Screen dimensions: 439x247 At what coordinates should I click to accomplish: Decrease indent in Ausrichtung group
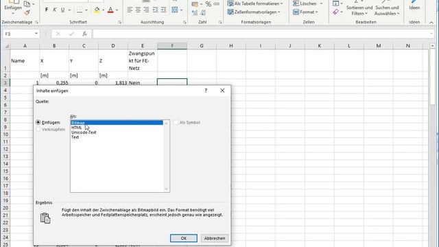(x=156, y=10)
